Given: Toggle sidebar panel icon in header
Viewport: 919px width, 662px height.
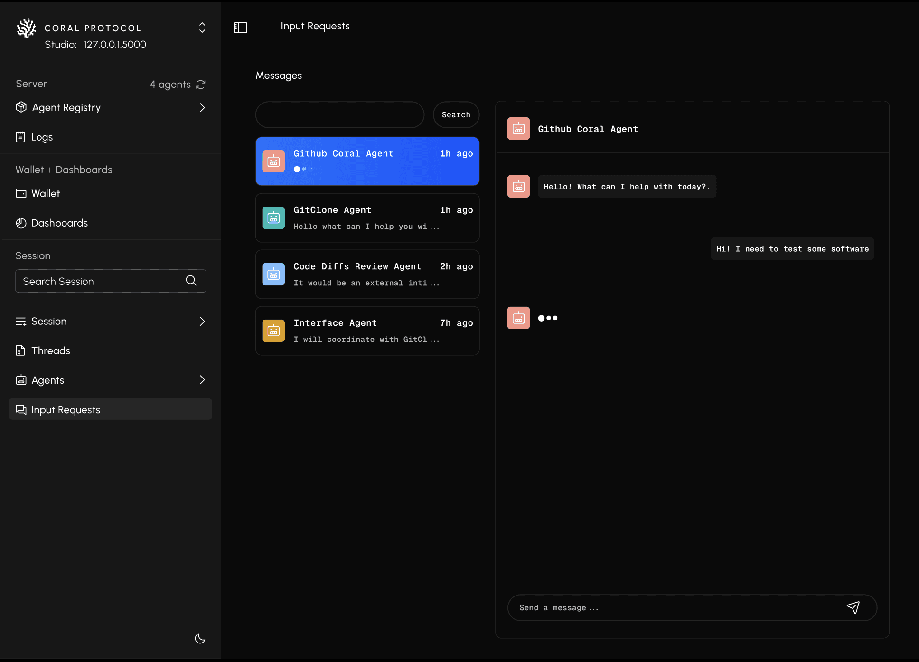Looking at the screenshot, I should point(241,28).
